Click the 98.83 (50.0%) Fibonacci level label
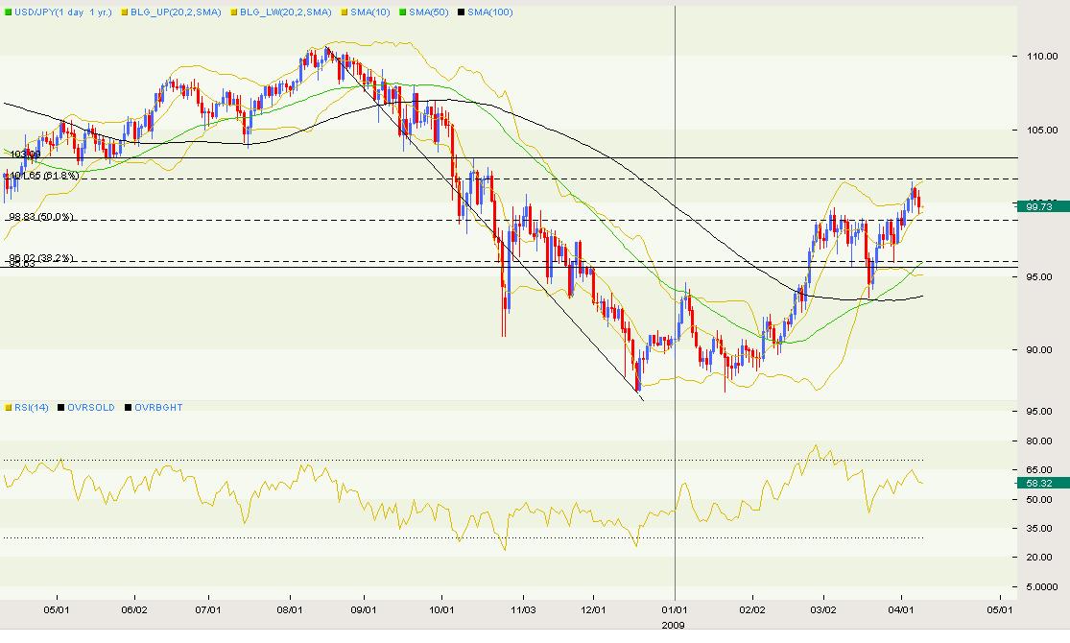Viewport: 1070px width, 643px height. [x=41, y=216]
